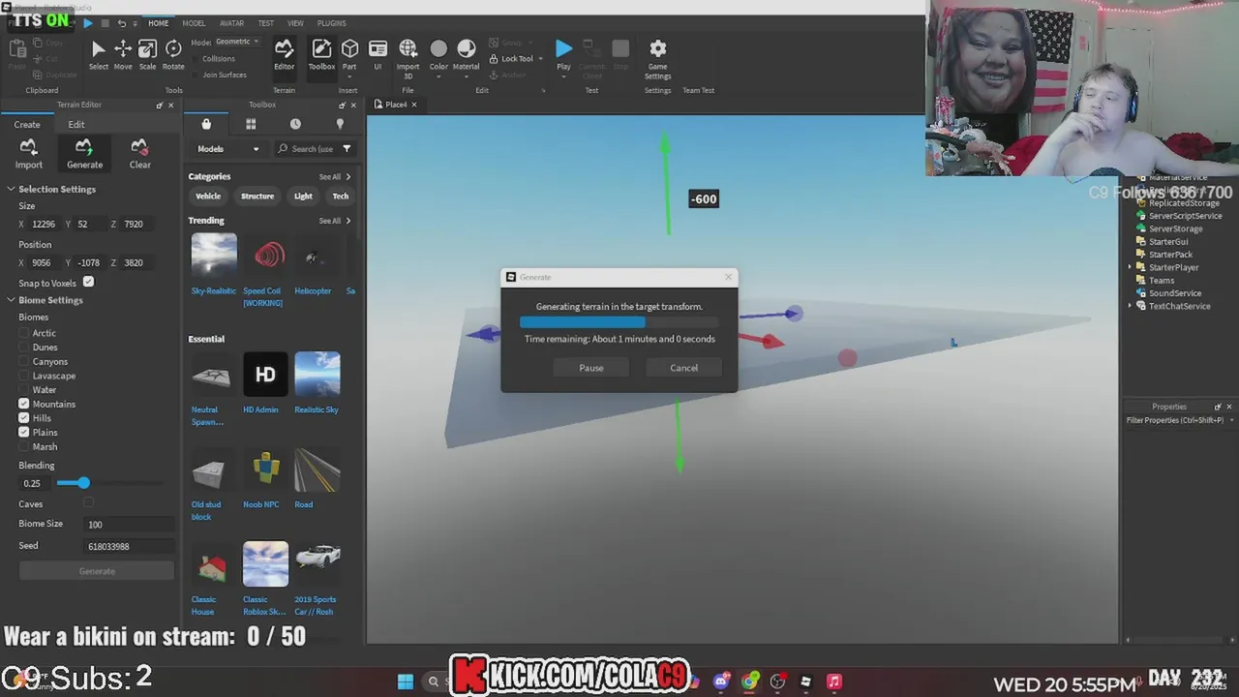Open the Material picker in the ribbon
The width and height of the screenshot is (1239, 697).
click(x=466, y=56)
